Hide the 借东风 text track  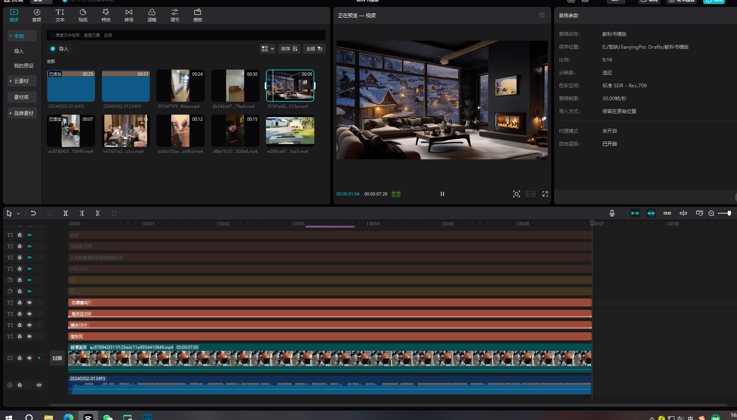(29, 336)
